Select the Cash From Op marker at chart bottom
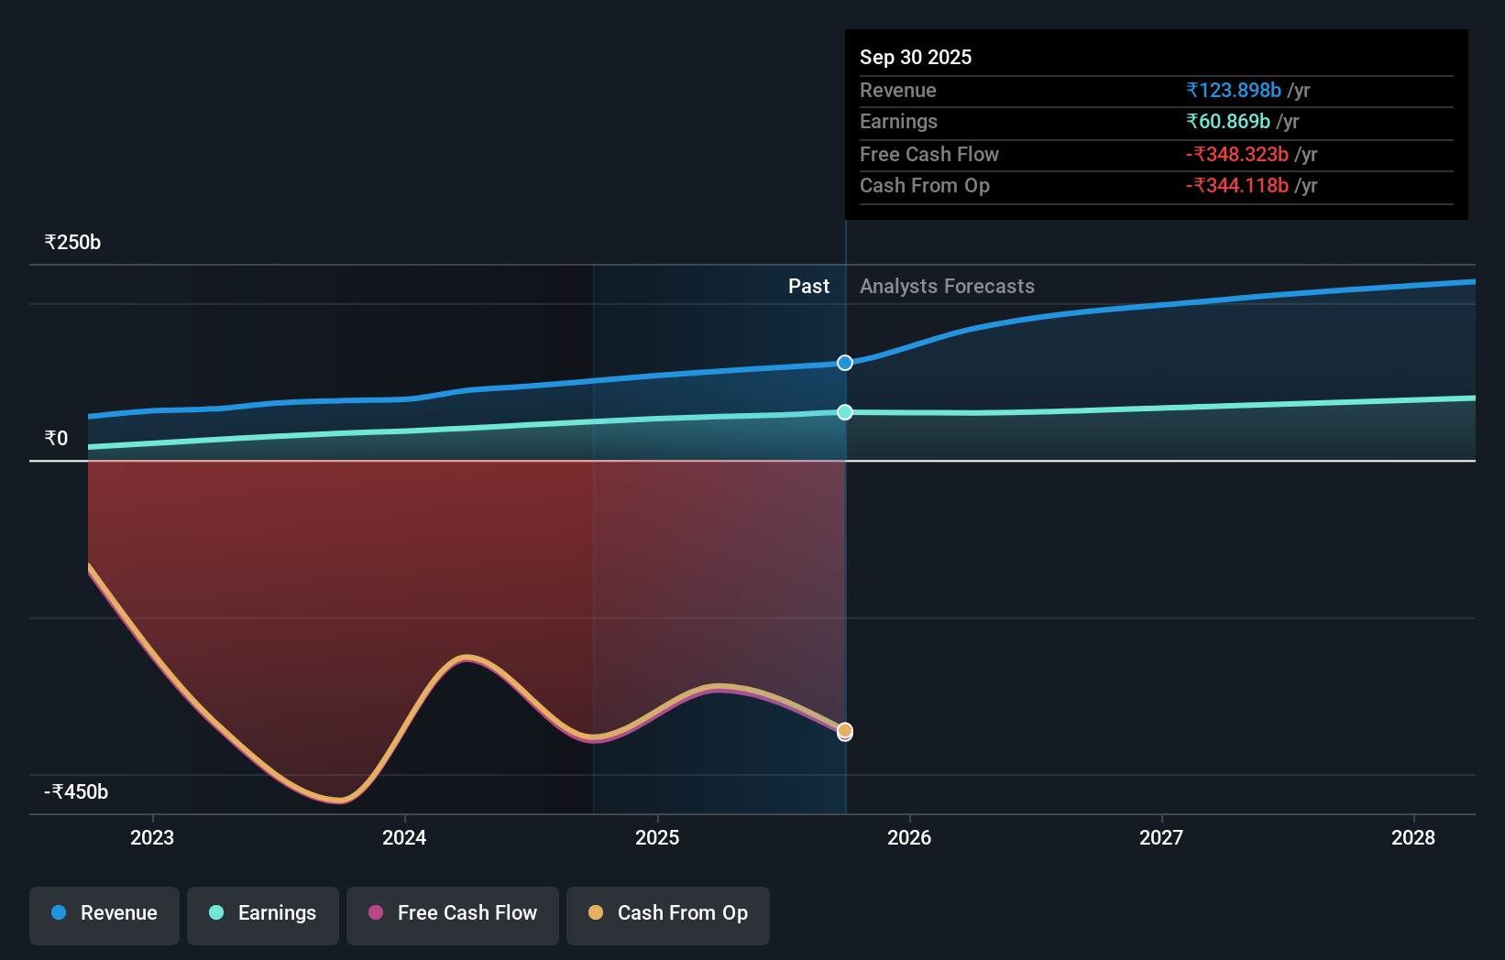The height and width of the screenshot is (960, 1505). coord(844,731)
